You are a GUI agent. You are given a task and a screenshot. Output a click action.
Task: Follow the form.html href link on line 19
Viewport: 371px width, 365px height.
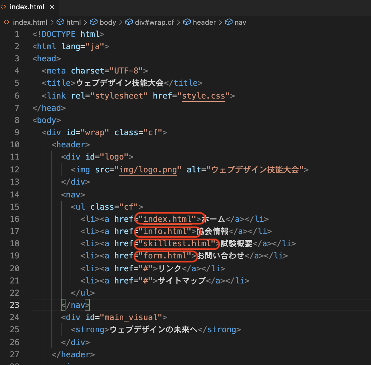(165, 256)
